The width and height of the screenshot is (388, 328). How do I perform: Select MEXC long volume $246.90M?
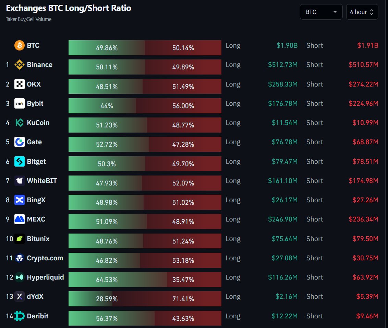[x=282, y=219]
